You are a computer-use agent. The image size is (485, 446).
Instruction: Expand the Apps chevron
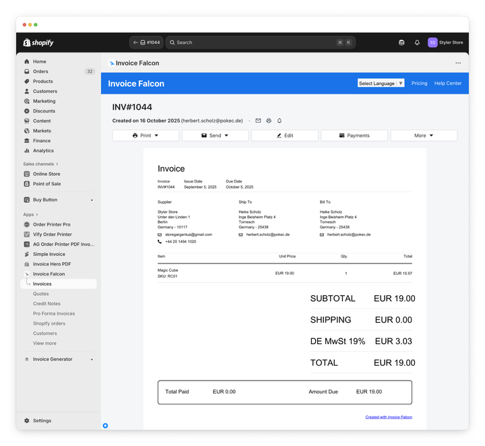coord(37,215)
